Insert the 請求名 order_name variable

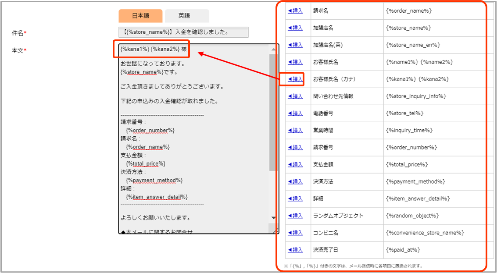295,11
